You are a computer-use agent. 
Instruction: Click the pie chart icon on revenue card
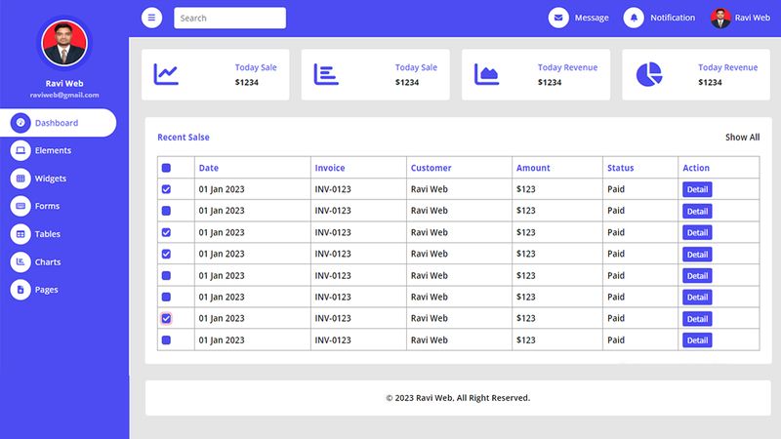[649, 74]
